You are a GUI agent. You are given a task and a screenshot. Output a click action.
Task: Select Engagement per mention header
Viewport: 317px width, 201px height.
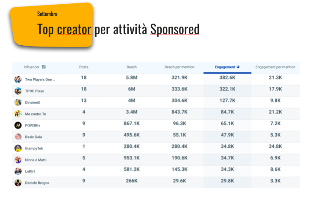(275, 67)
